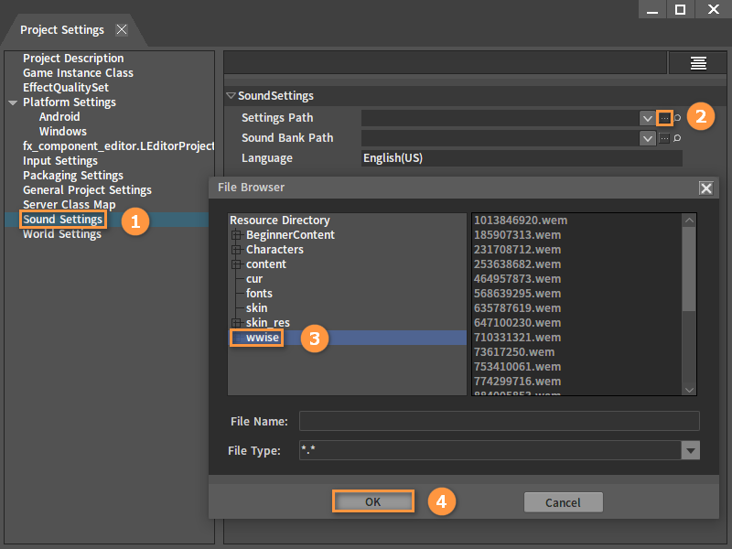Click the File Name input field
The height and width of the screenshot is (549, 732).
(499, 421)
